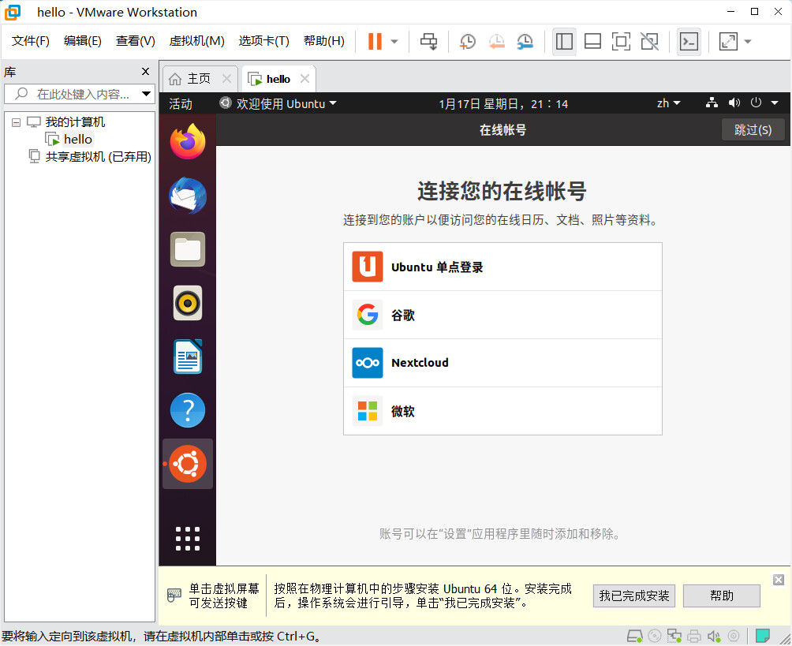Launch Firefox from the dock

point(188,142)
